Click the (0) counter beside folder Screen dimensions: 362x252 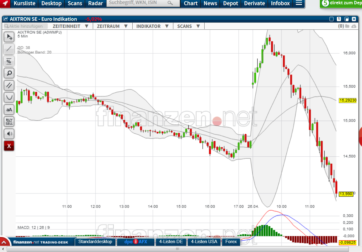coord(341,26)
